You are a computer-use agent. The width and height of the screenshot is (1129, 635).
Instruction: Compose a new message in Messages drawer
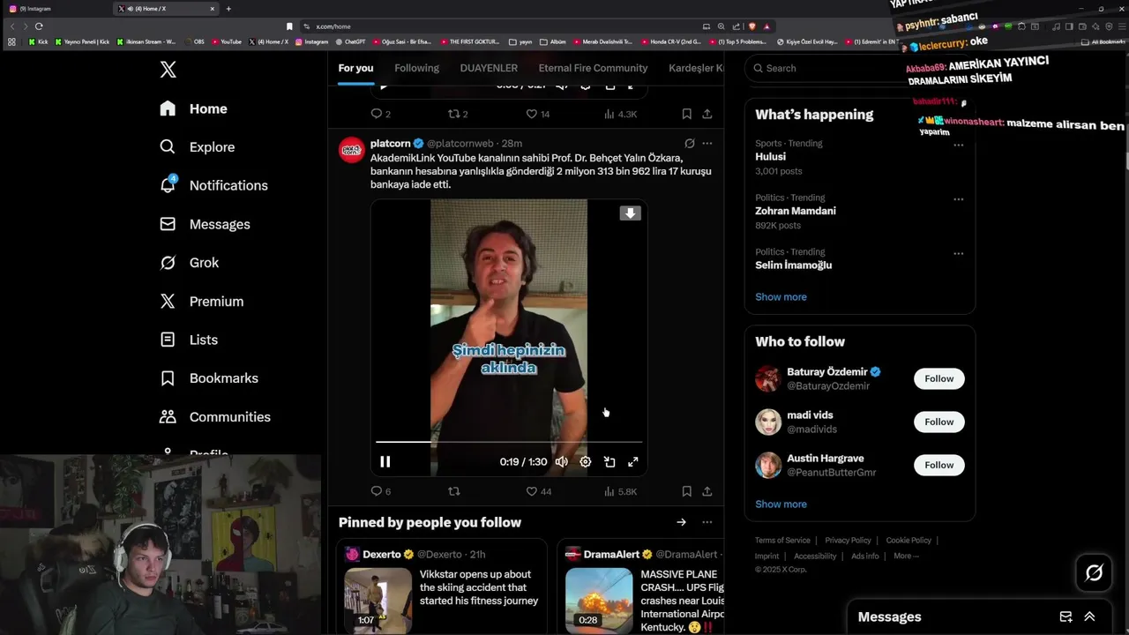(1065, 617)
